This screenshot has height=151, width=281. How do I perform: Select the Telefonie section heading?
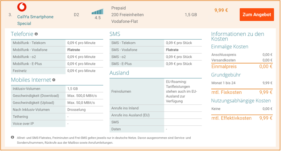[x=22, y=34]
